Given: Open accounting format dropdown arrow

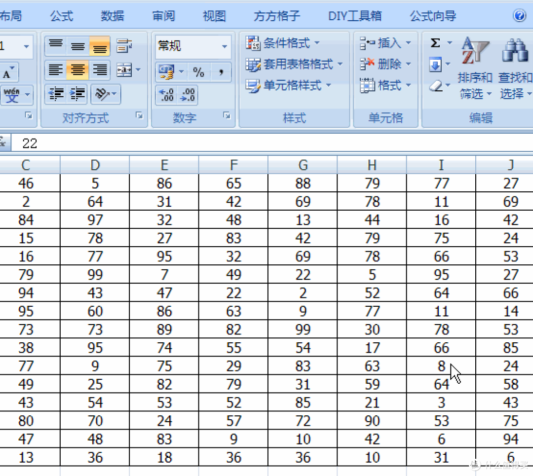Looking at the screenshot, I should 182,72.
